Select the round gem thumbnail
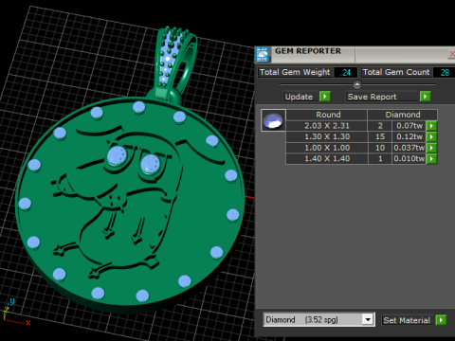Viewport: 455px width, 341px height. (273, 120)
